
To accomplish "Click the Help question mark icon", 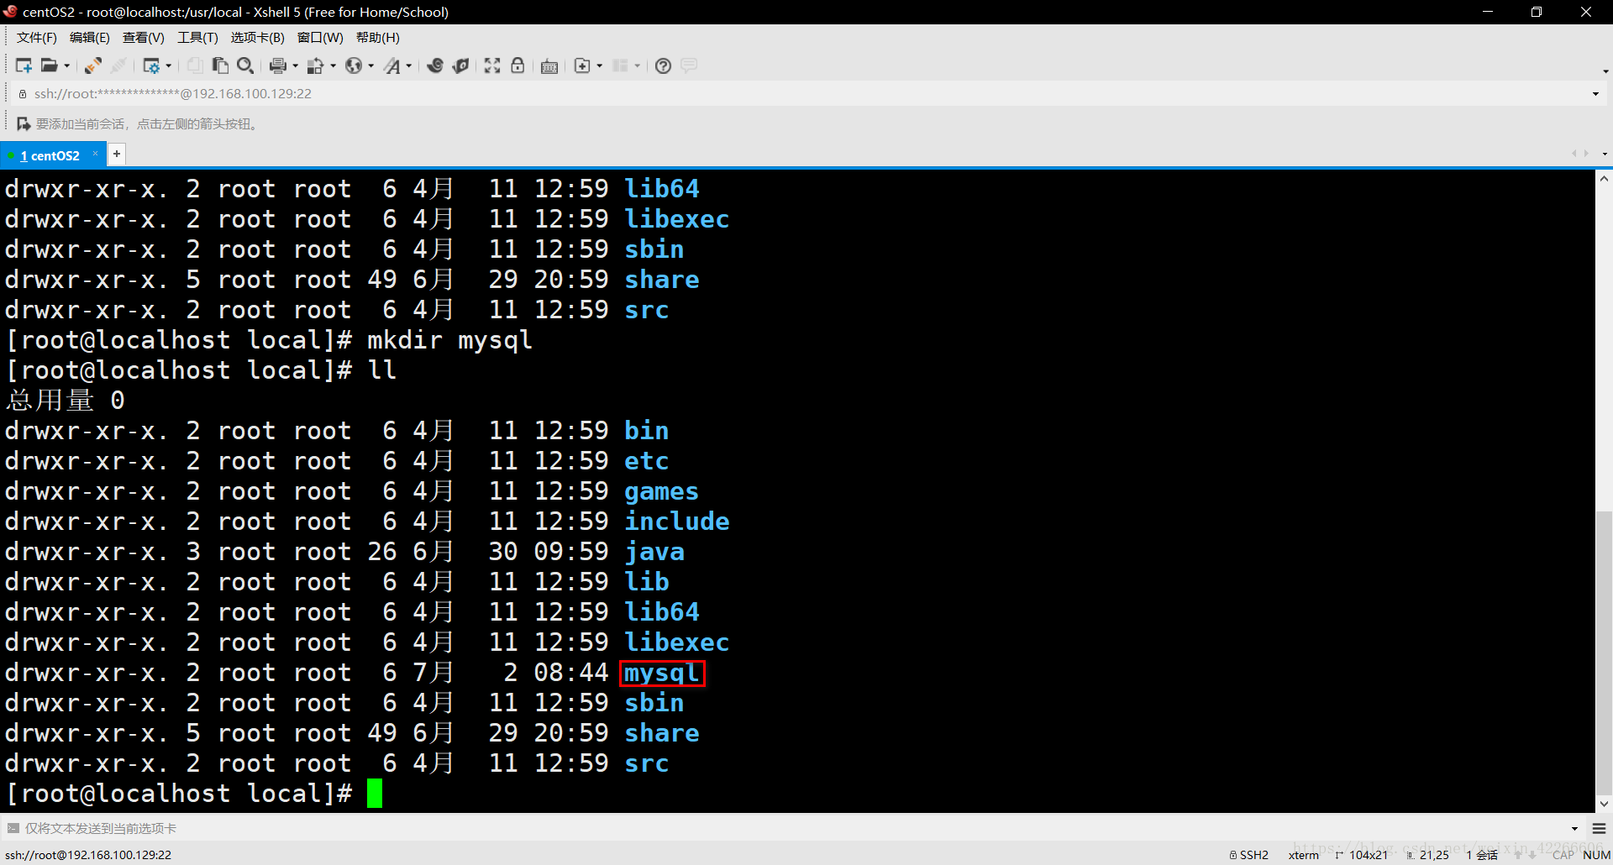I will [663, 66].
